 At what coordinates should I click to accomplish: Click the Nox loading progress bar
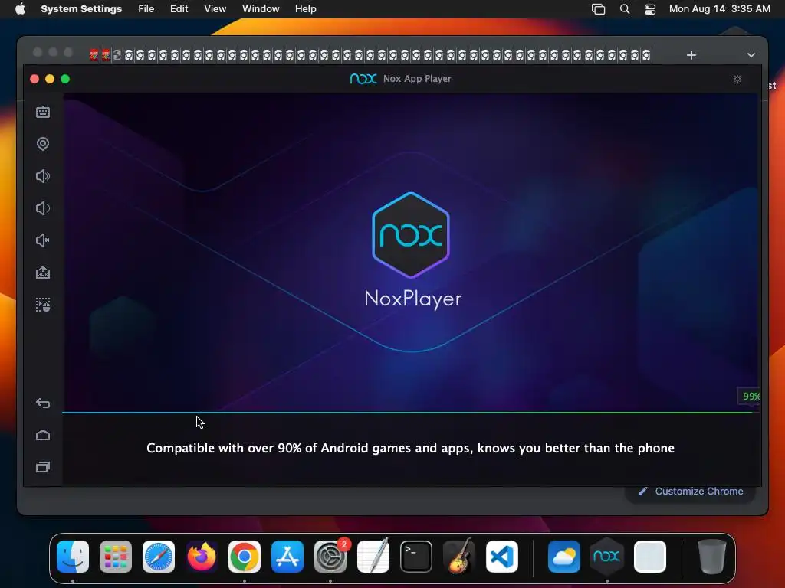[411, 413]
